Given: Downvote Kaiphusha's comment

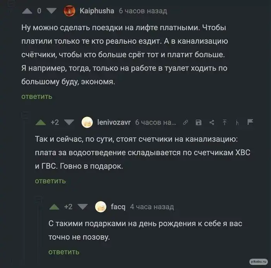Looking at the screenshot, I should [51, 11].
